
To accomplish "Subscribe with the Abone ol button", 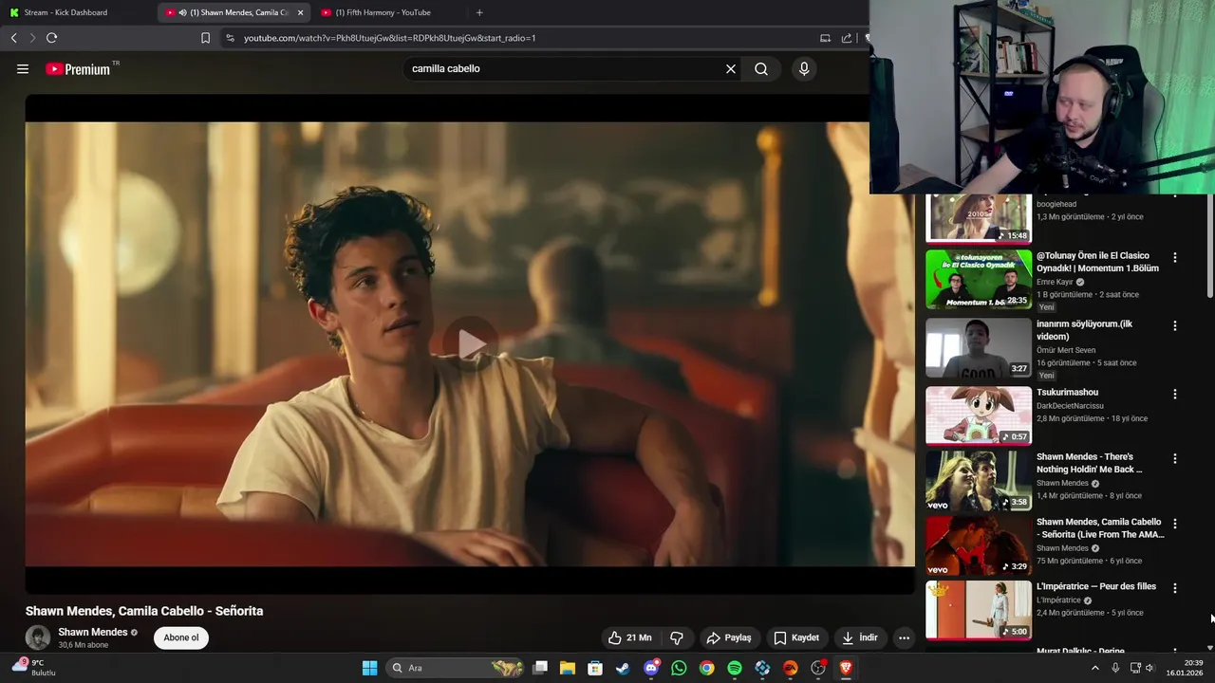I will (x=181, y=637).
